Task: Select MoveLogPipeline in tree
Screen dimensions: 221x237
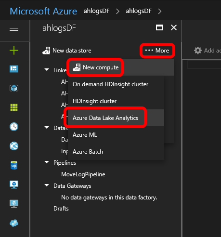Action: pyautogui.click(x=83, y=174)
